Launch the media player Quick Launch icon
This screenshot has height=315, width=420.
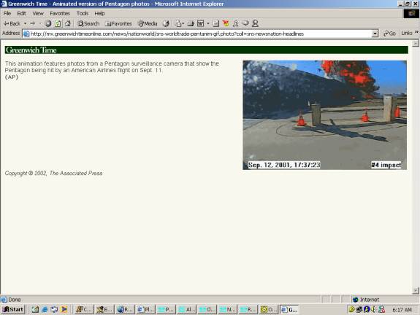pos(64,309)
